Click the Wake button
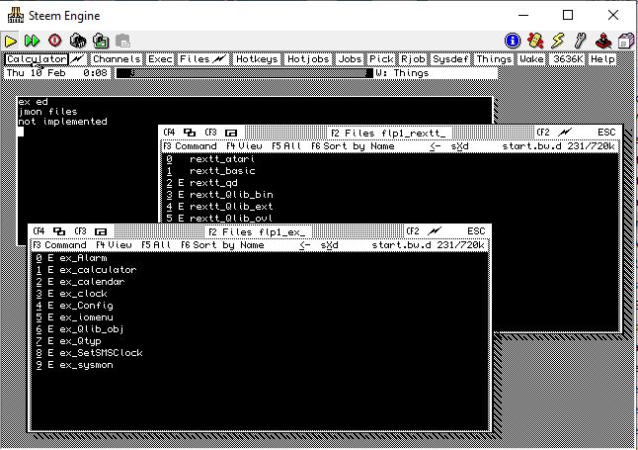638x450 pixels. click(531, 59)
